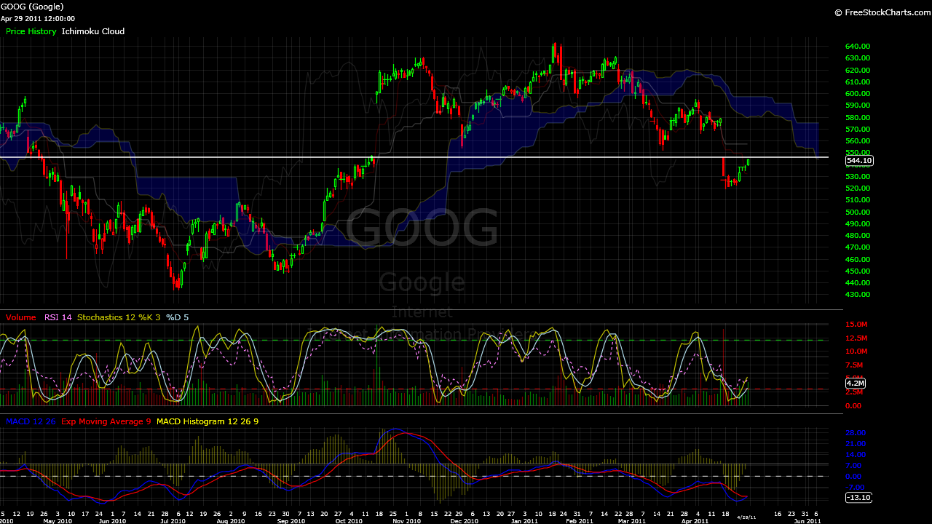Click the Jan 2011 date axis label
The height and width of the screenshot is (524, 932).
pyautogui.click(x=524, y=521)
